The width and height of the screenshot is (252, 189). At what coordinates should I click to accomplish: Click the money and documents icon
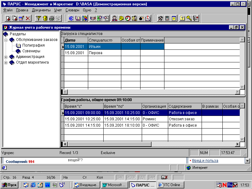[100, 18]
